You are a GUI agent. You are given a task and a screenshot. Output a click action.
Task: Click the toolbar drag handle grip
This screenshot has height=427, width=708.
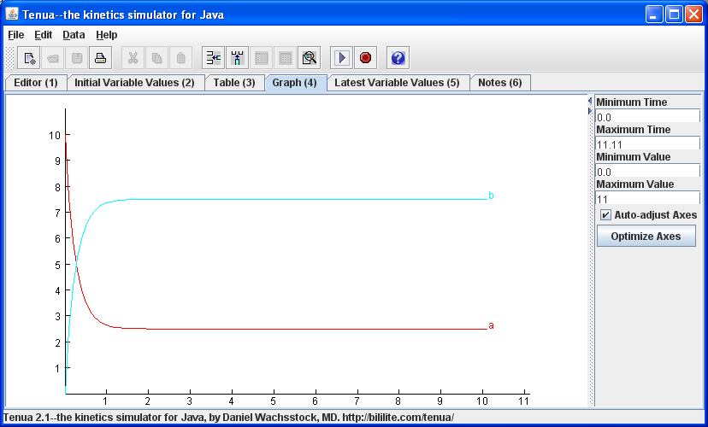[x=9, y=58]
